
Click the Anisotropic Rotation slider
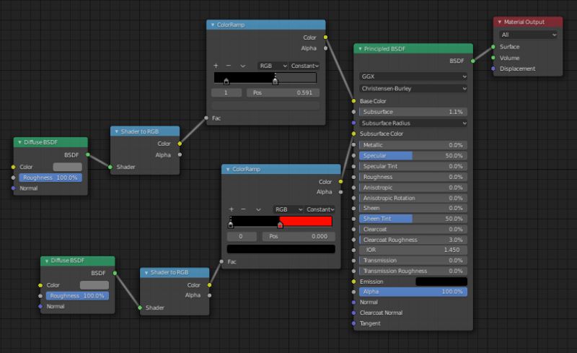(413, 198)
